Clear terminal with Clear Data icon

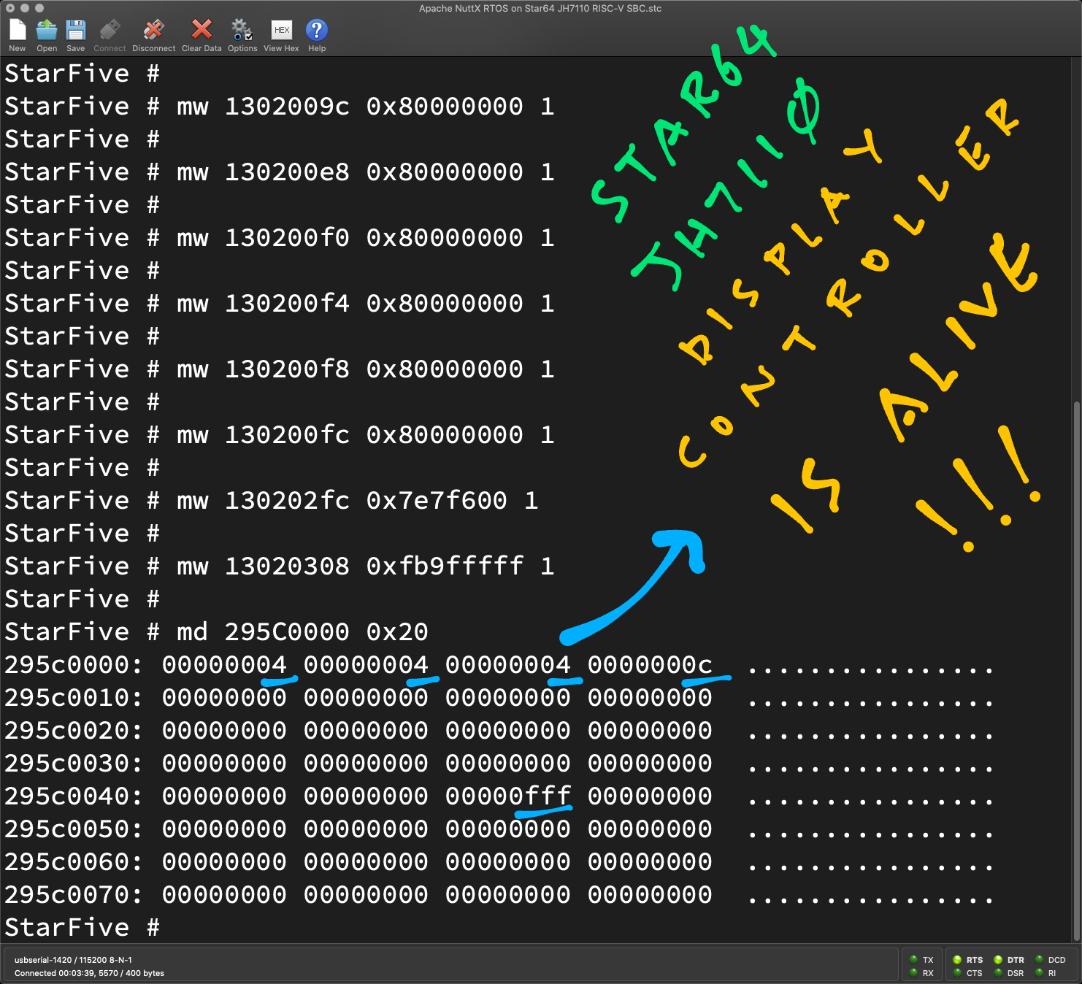pyautogui.click(x=202, y=30)
